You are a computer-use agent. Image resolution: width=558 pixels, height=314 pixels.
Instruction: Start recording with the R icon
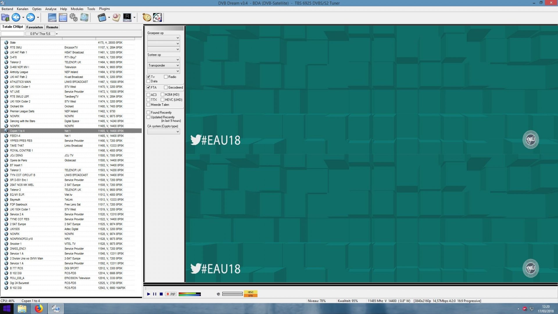point(127,17)
